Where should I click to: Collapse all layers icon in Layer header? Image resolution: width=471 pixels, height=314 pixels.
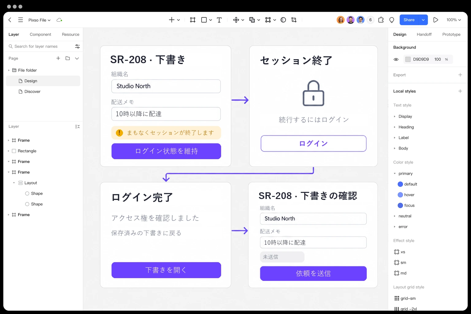click(x=77, y=127)
